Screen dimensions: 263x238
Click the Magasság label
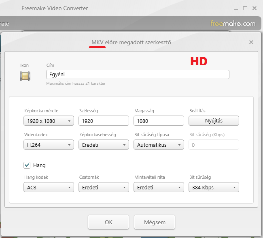[144, 111]
